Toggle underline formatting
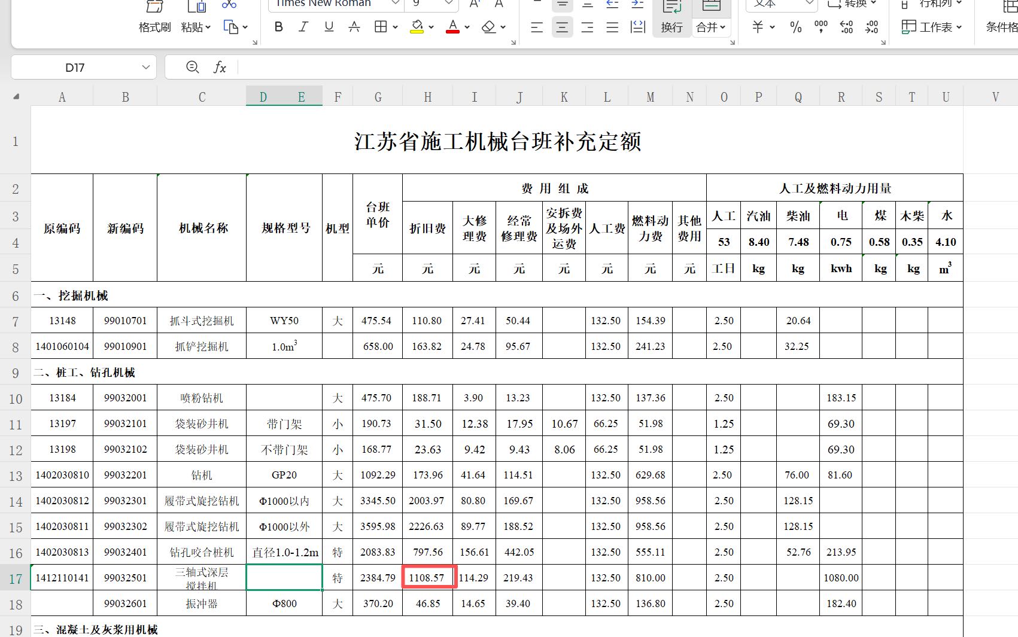1018x637 pixels. click(x=329, y=27)
